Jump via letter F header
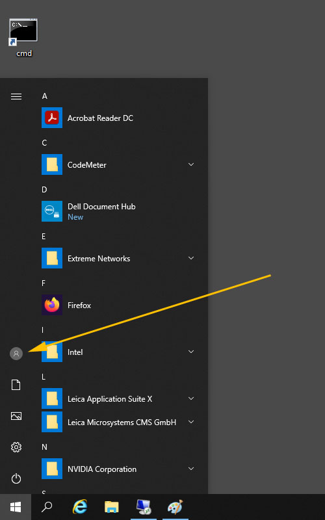 (44, 283)
